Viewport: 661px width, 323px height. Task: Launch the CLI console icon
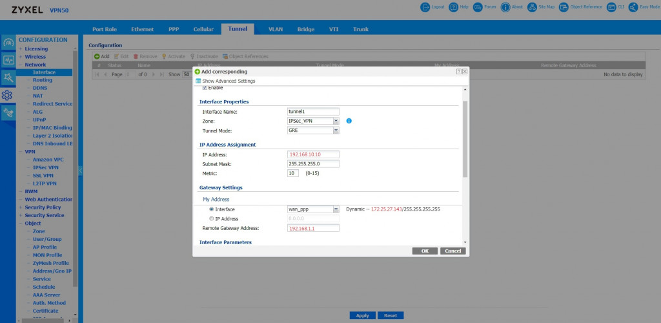[611, 7]
